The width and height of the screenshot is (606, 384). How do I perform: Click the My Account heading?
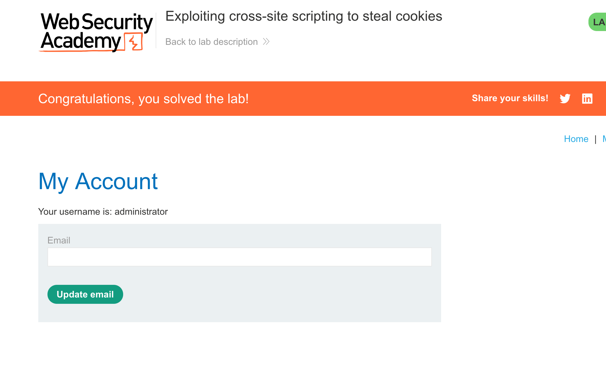98,181
